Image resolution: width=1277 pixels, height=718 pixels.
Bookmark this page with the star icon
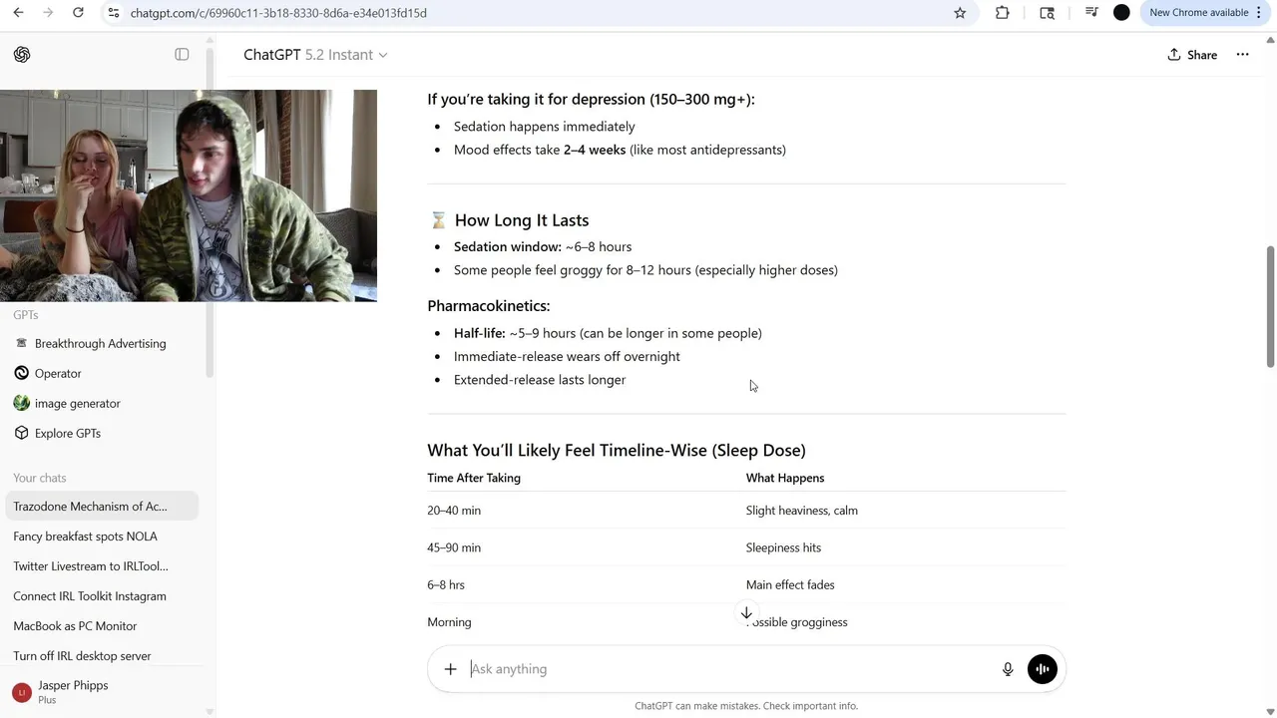coord(960,13)
